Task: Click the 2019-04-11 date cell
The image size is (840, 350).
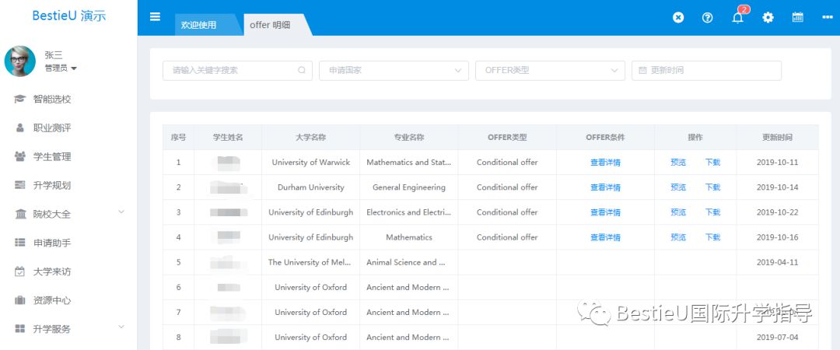Action: pyautogui.click(x=778, y=262)
